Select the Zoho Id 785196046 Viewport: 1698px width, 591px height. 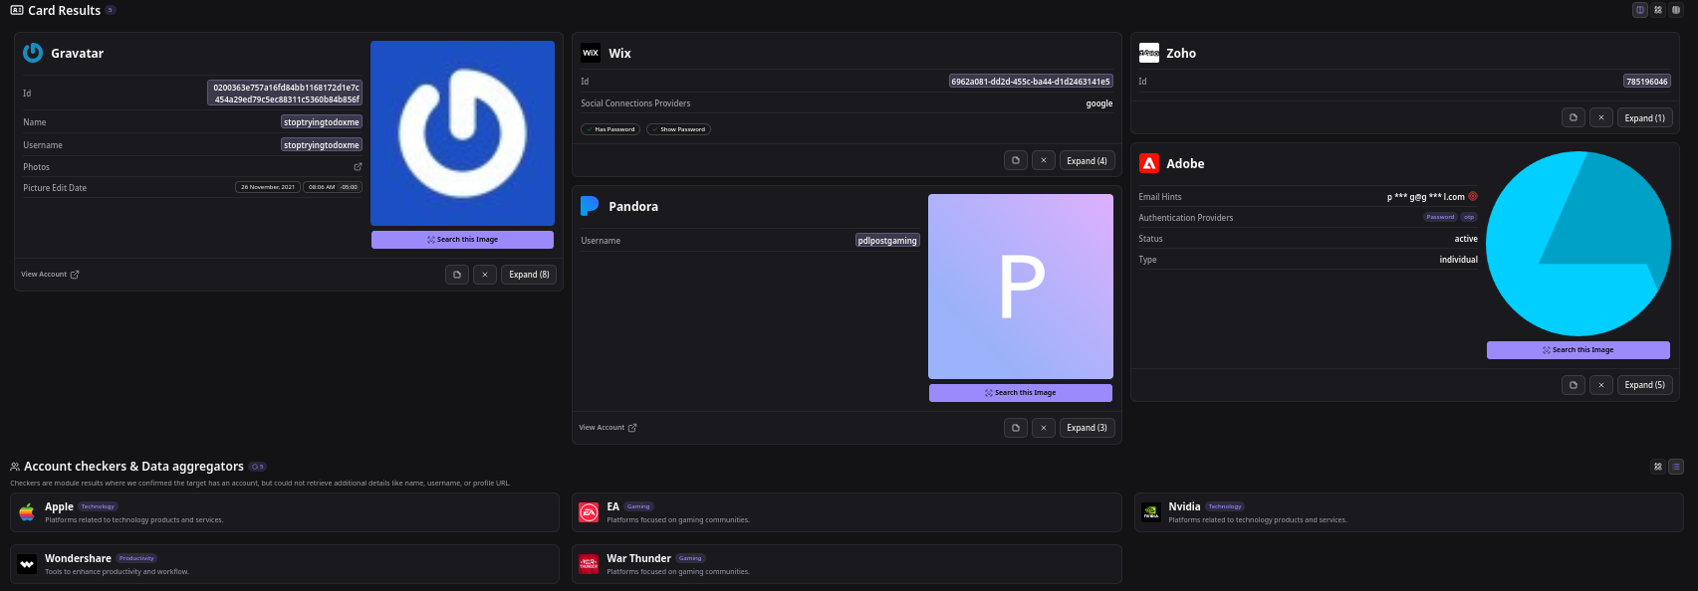tap(1647, 82)
